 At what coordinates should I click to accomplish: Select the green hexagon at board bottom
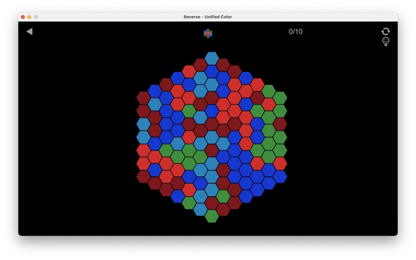(212, 216)
